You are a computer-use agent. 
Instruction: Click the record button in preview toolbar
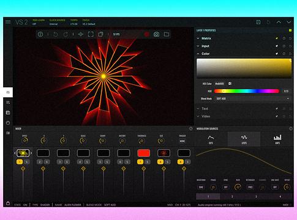point(146,34)
